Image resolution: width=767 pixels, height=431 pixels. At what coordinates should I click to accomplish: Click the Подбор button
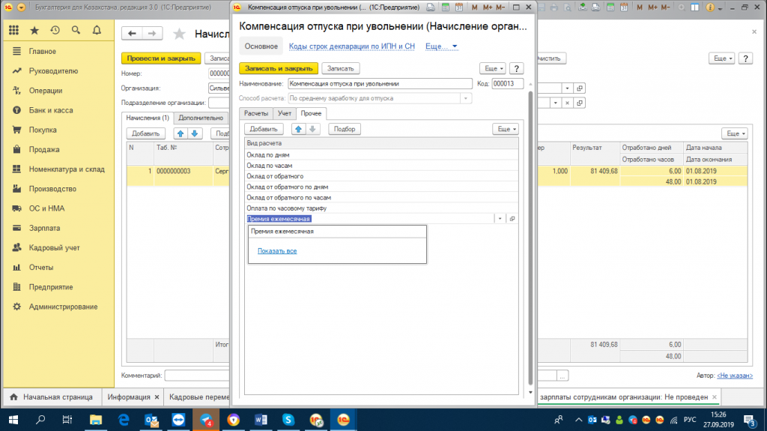[x=345, y=129]
